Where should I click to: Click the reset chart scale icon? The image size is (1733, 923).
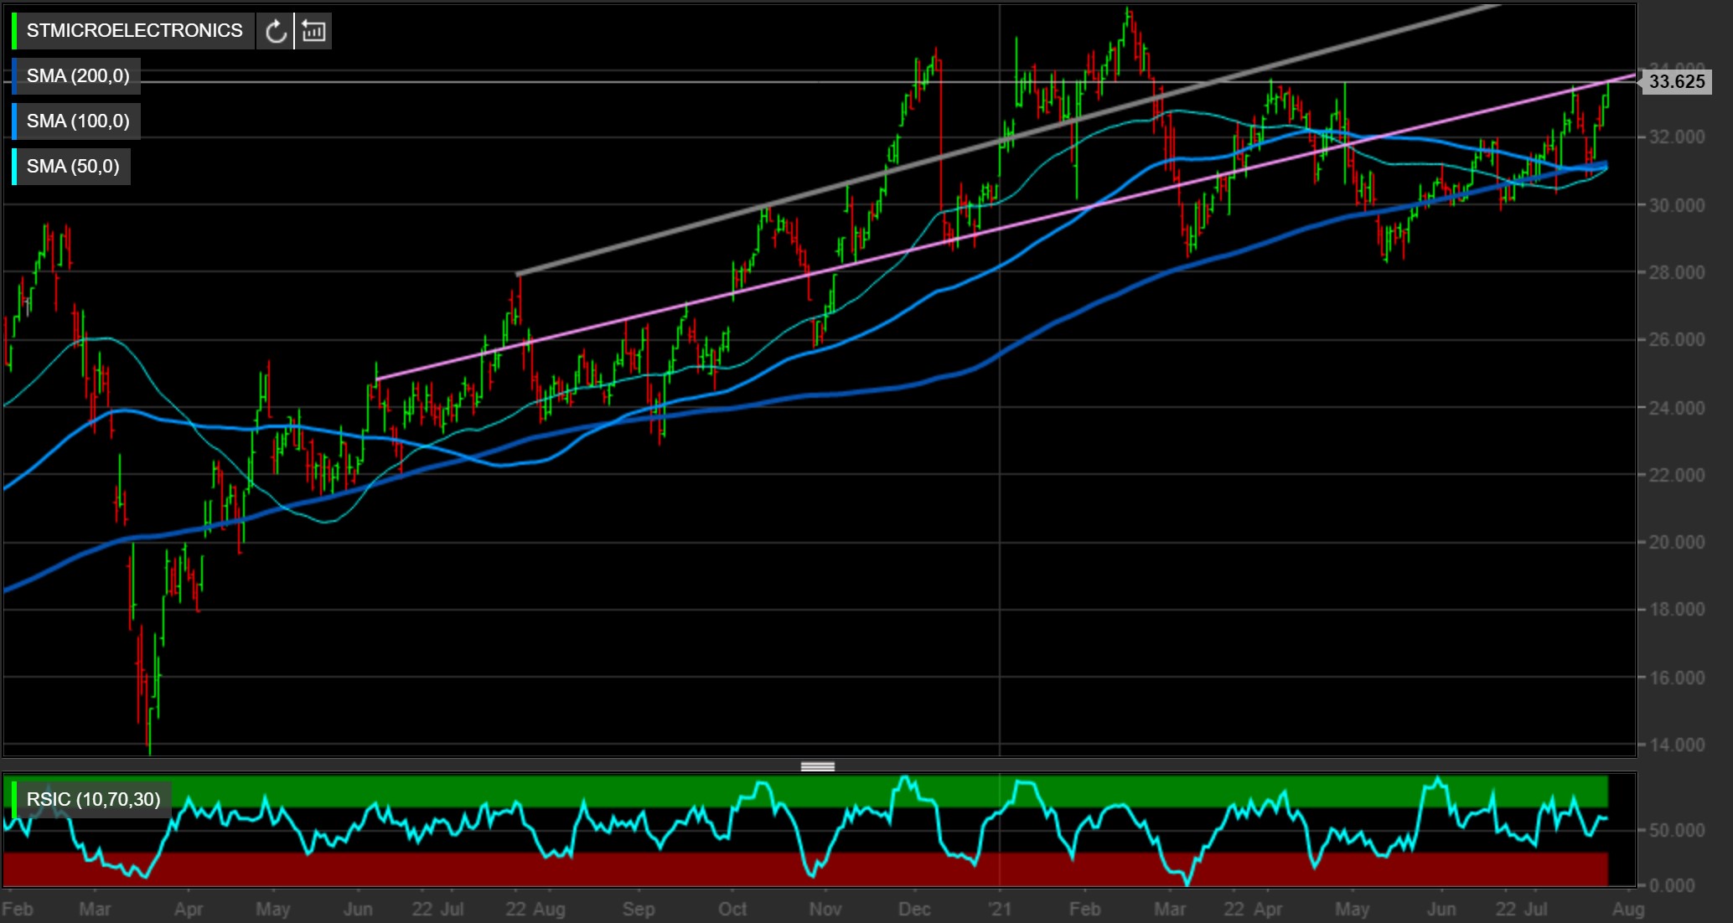pos(314,32)
